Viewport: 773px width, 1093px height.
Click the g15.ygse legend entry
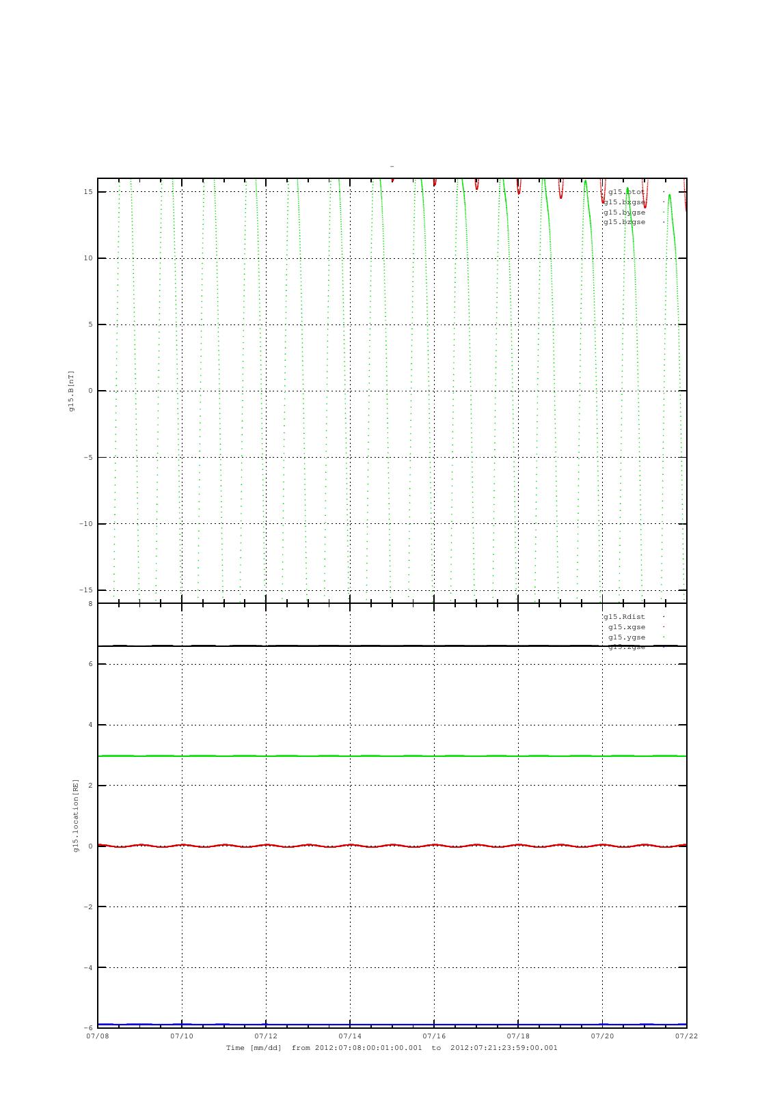coord(627,637)
